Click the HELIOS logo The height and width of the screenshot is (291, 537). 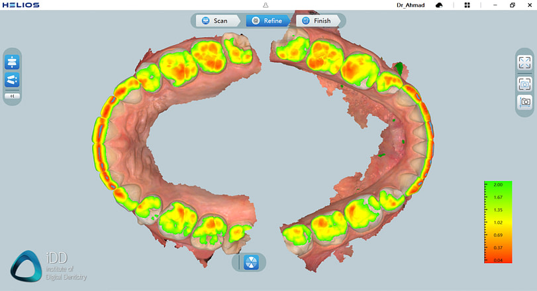[x=21, y=5]
